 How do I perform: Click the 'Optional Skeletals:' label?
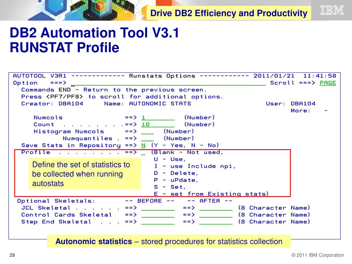tap(56, 201)
